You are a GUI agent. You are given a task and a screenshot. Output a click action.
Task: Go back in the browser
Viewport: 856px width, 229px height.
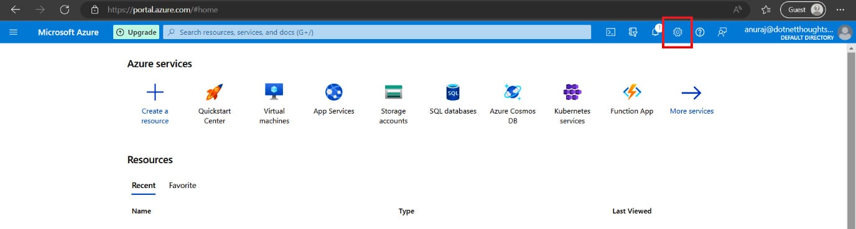point(15,10)
